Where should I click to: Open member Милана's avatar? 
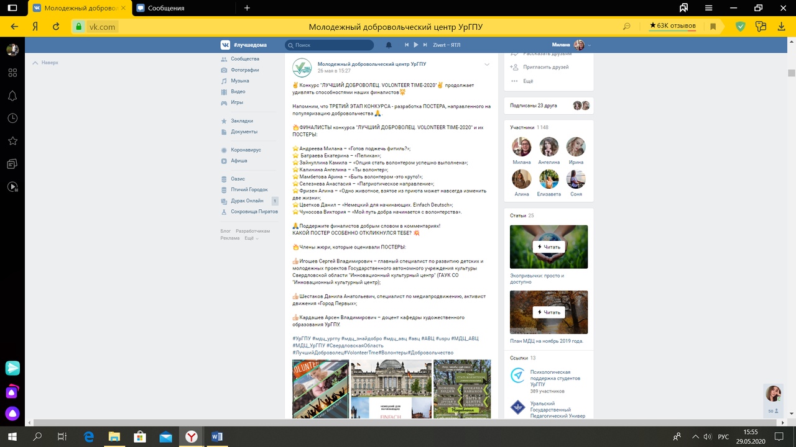(x=522, y=147)
